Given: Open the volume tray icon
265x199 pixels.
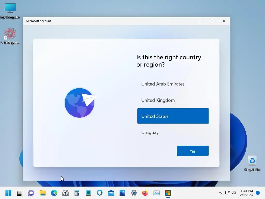Looking at the screenshot, I should 234,193.
